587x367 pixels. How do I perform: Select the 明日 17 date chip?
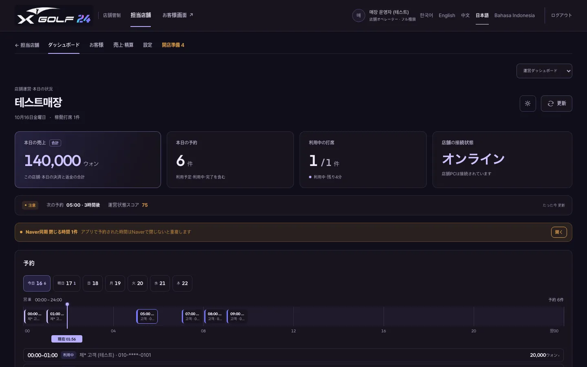66,283
